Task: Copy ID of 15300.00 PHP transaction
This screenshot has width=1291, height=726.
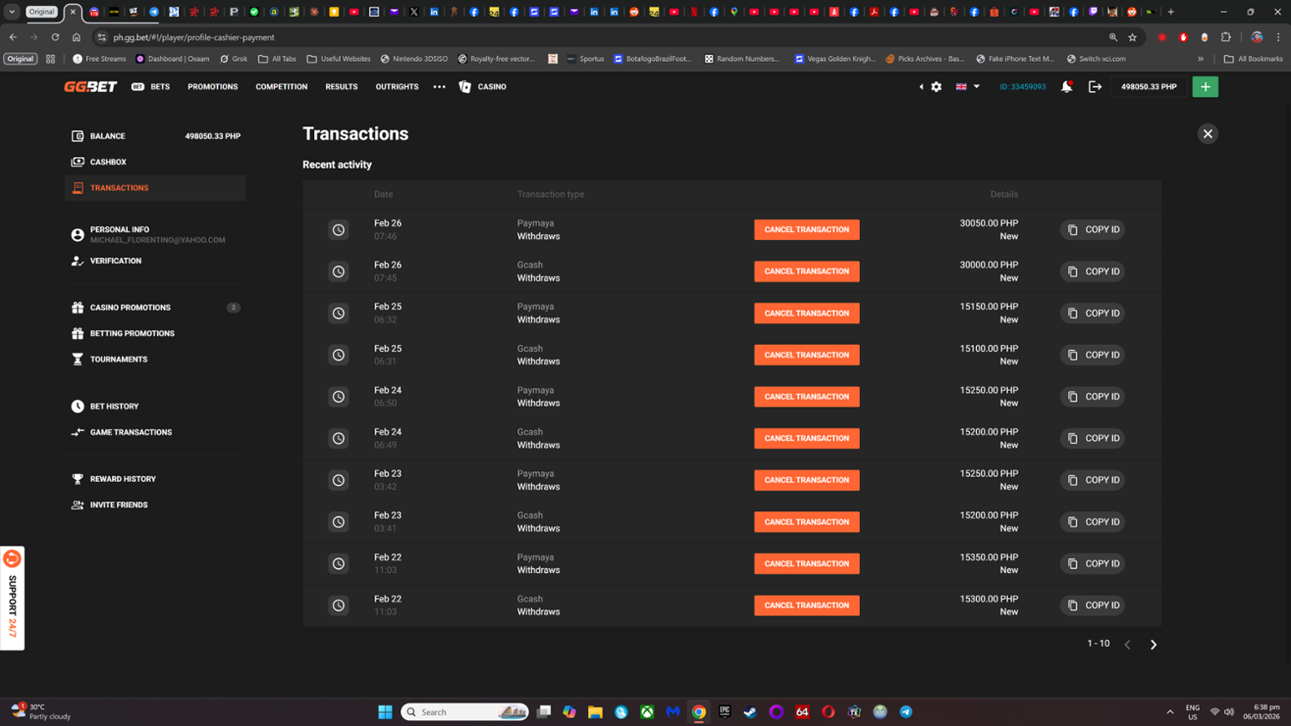Action: point(1092,606)
